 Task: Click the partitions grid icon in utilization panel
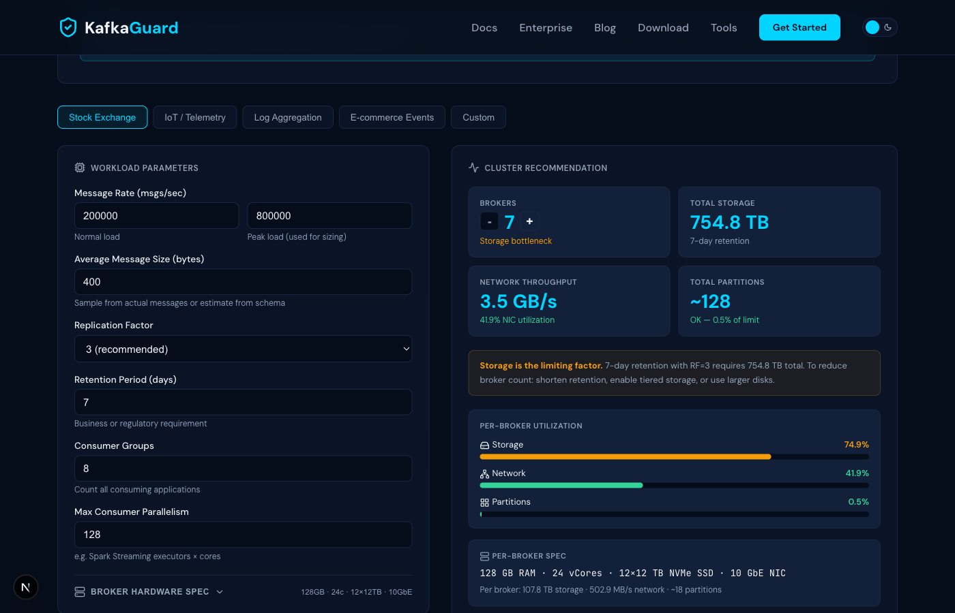point(484,502)
